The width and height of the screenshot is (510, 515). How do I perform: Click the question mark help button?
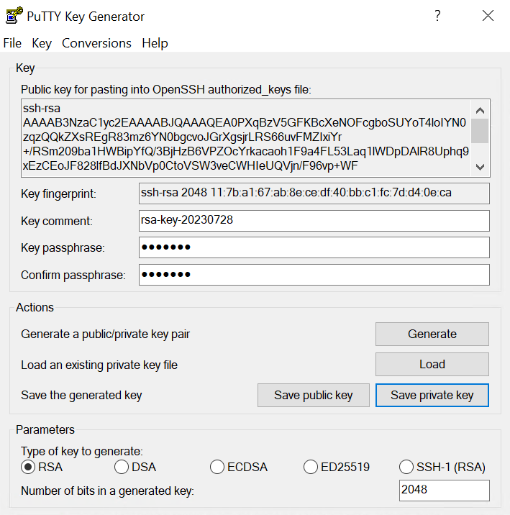pyautogui.click(x=437, y=15)
